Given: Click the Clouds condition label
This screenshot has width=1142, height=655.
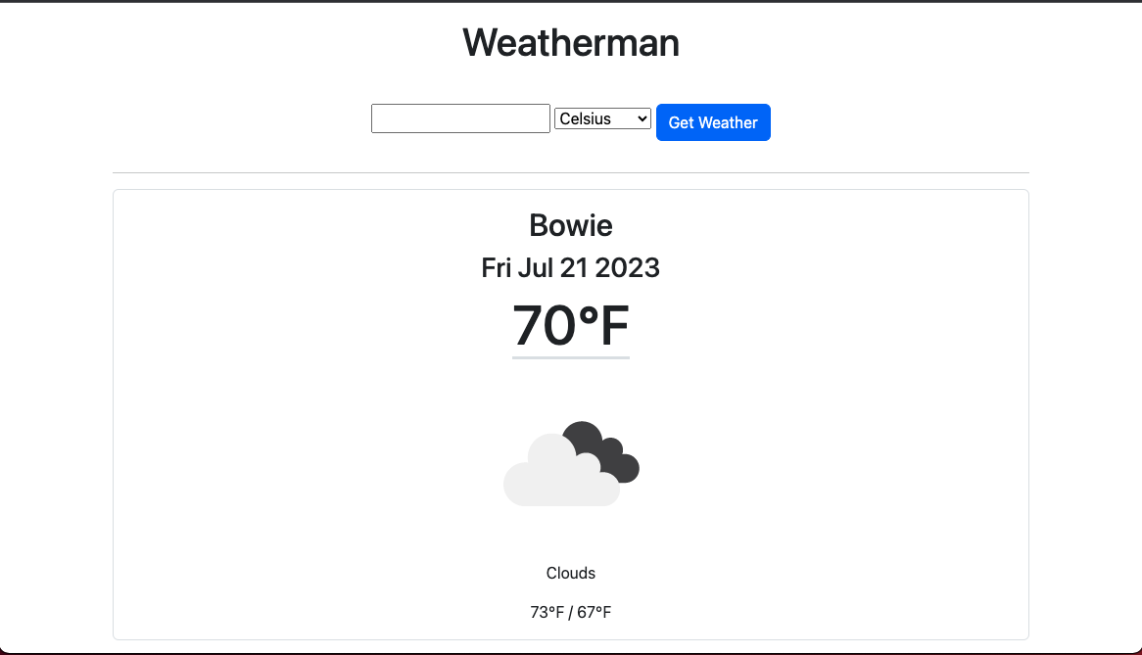Looking at the screenshot, I should [571, 574].
